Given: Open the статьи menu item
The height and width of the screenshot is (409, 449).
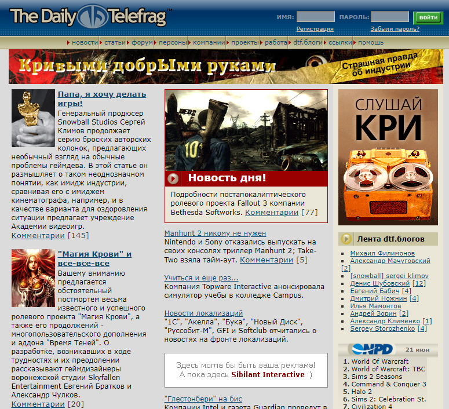Looking at the screenshot, I should [x=115, y=42].
